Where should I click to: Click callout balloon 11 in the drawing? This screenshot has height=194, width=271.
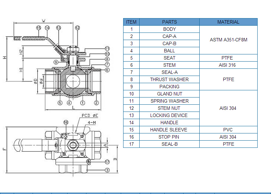click(x=107, y=49)
